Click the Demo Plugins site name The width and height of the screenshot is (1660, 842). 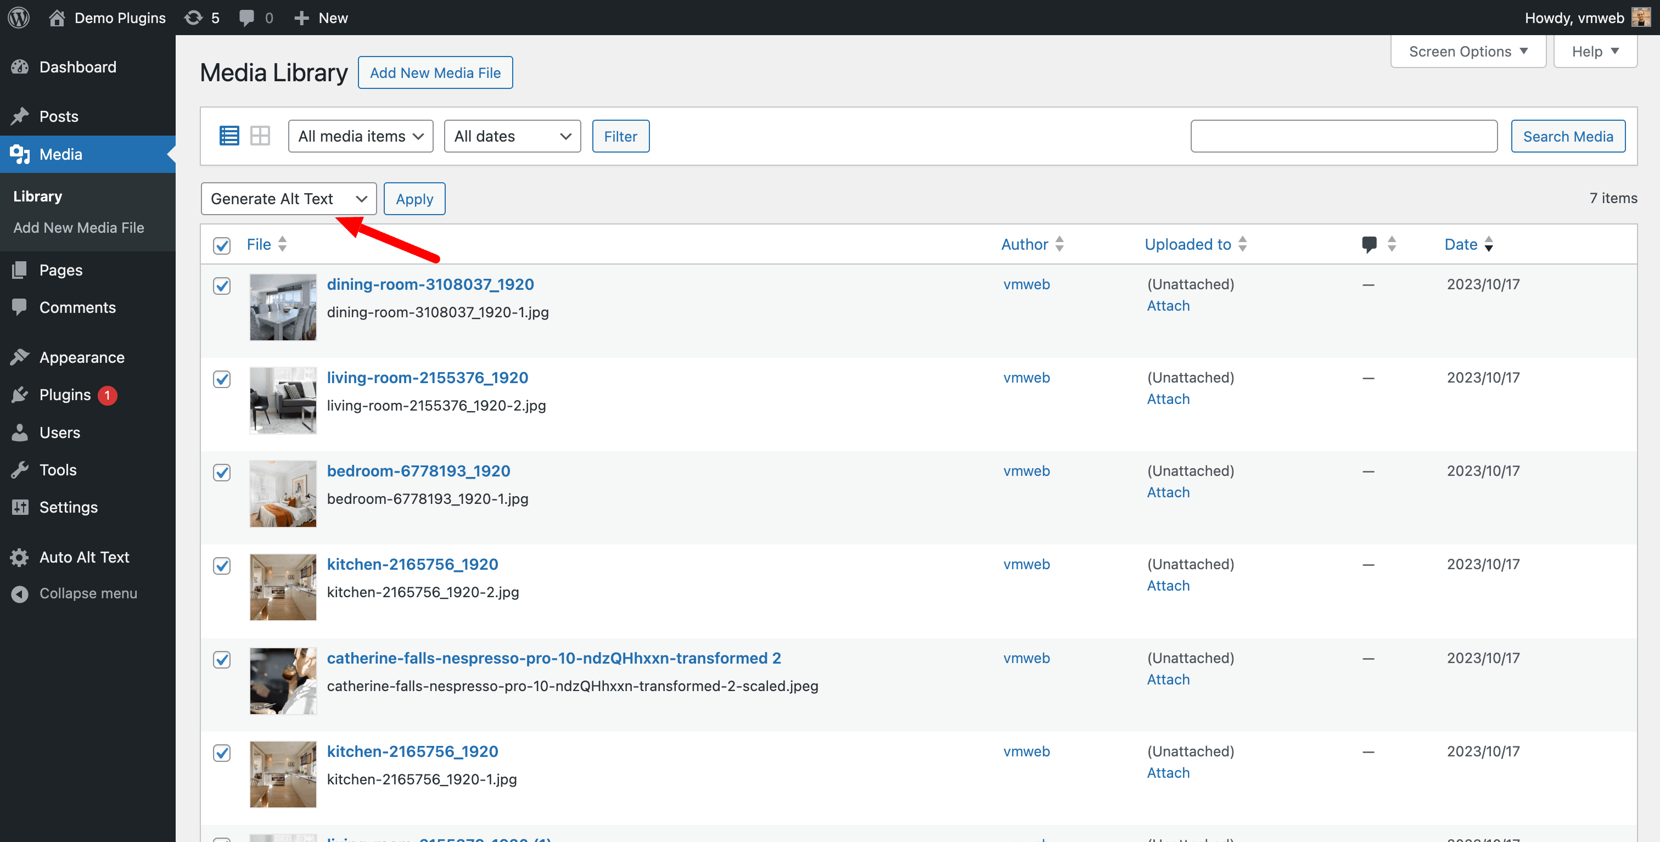pyautogui.click(x=120, y=18)
